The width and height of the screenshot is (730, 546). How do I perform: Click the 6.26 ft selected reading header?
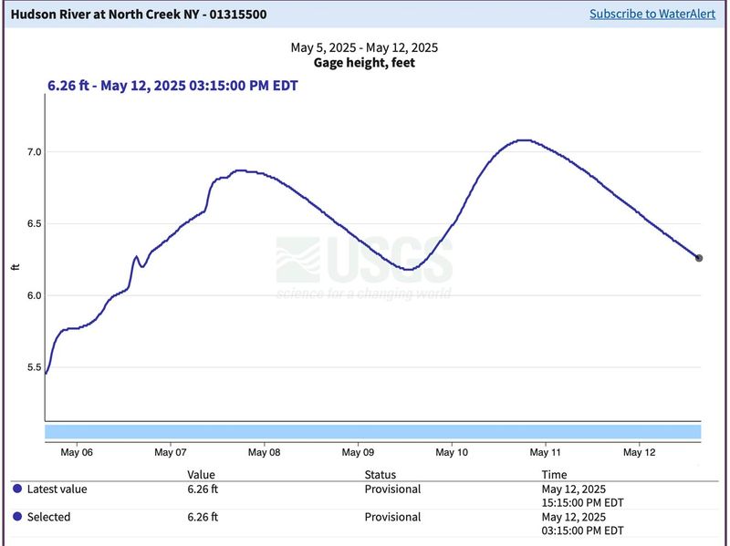click(172, 86)
